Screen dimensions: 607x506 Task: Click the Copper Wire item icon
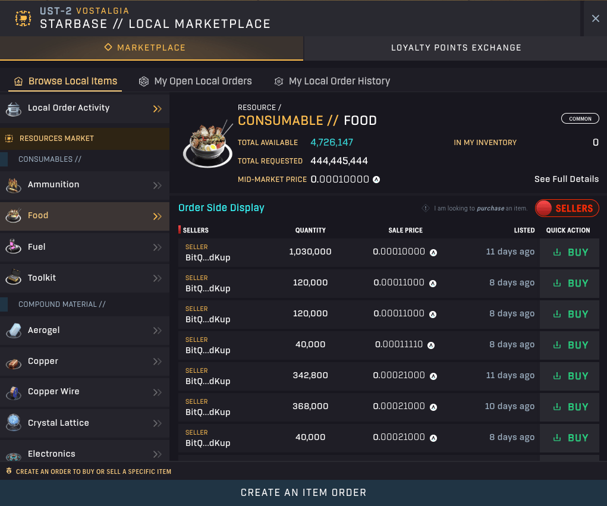click(x=14, y=393)
